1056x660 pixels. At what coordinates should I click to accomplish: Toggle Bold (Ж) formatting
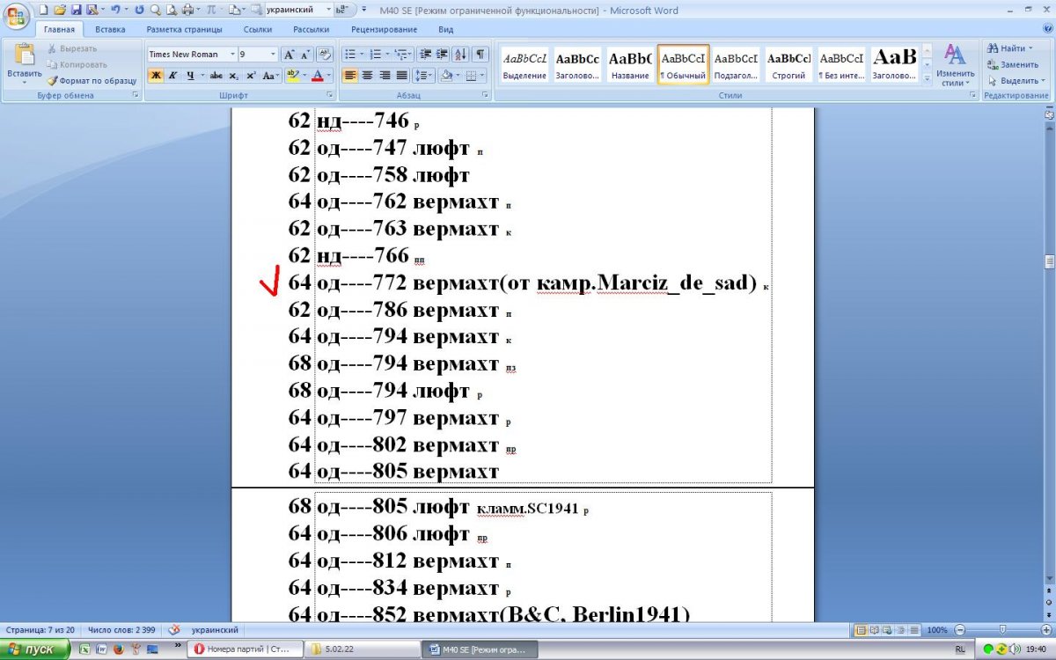point(156,76)
